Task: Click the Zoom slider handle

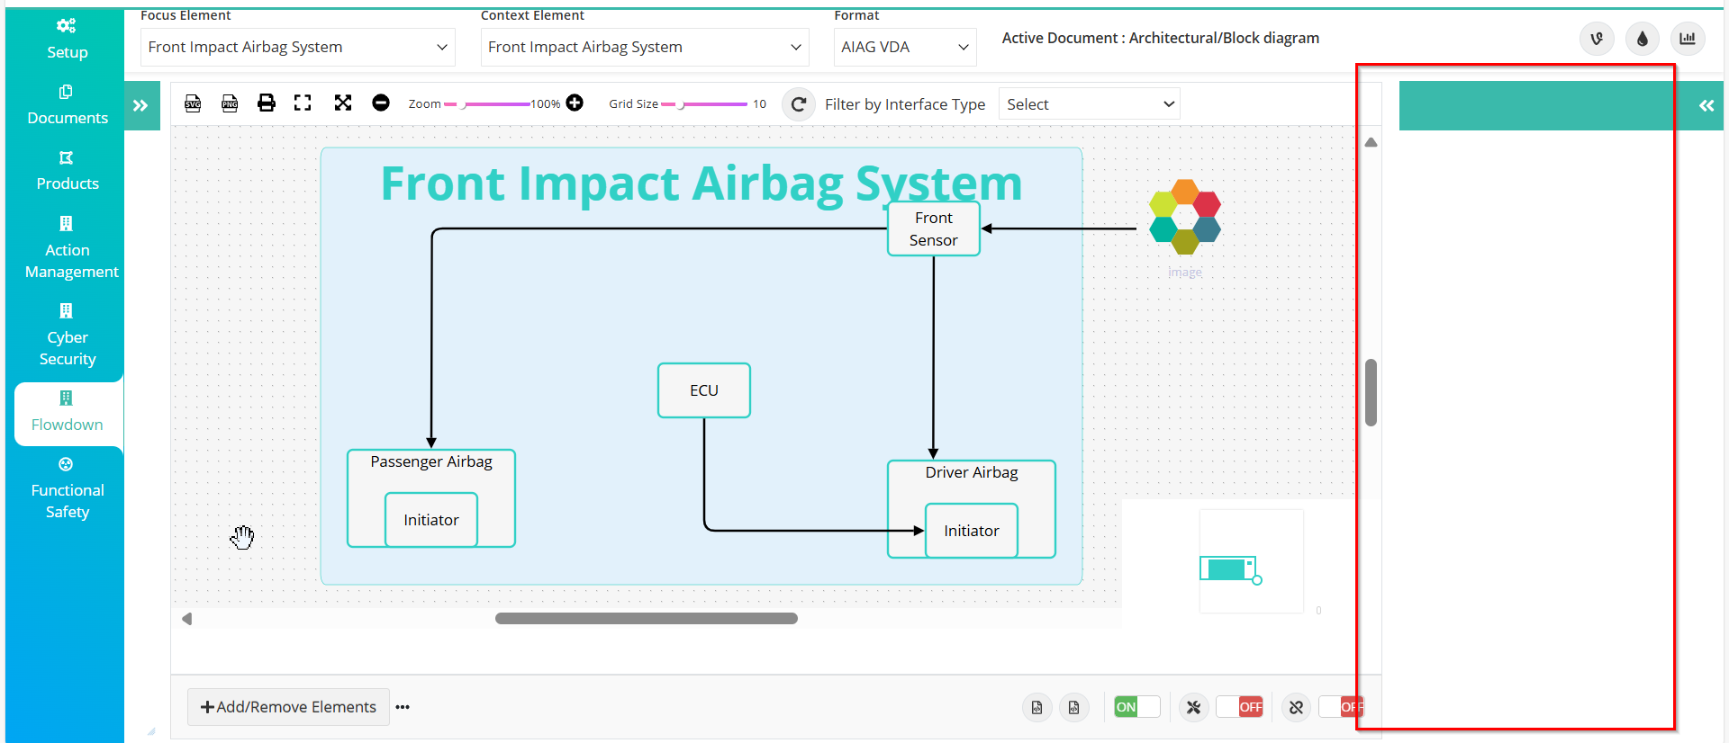Action: coord(464,105)
